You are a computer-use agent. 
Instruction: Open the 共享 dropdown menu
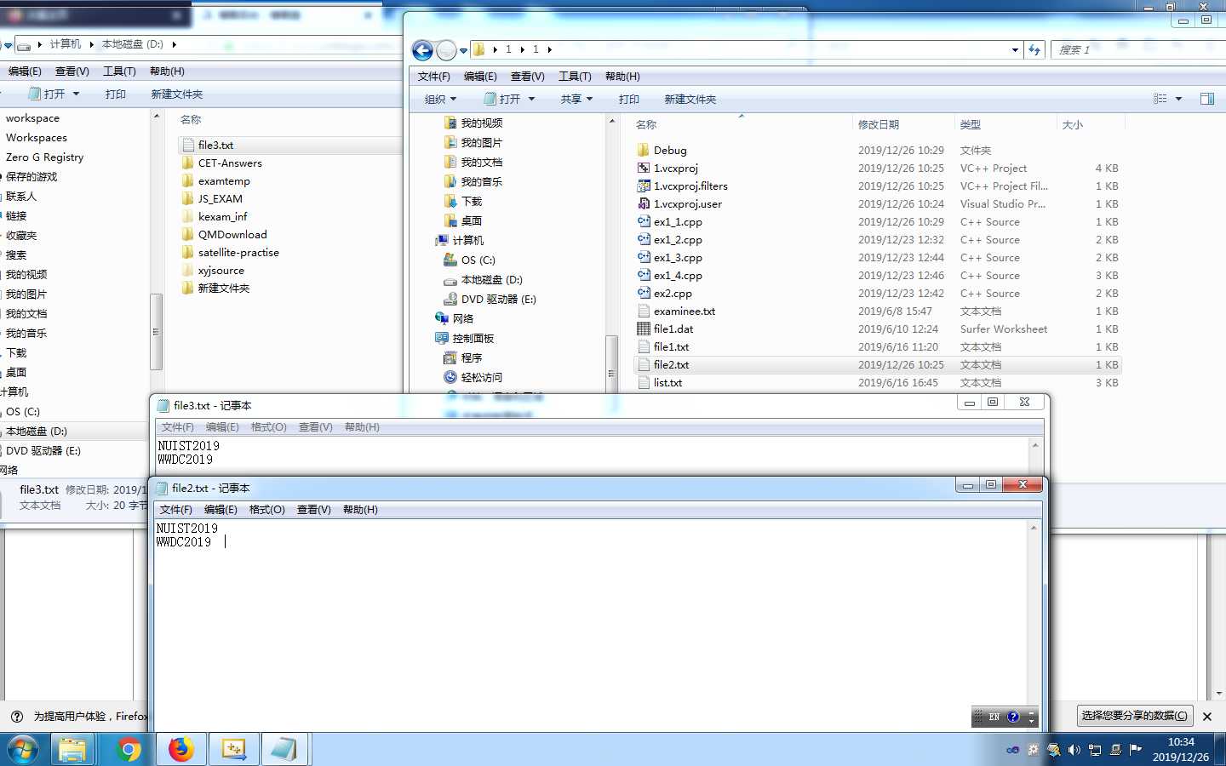click(x=576, y=99)
